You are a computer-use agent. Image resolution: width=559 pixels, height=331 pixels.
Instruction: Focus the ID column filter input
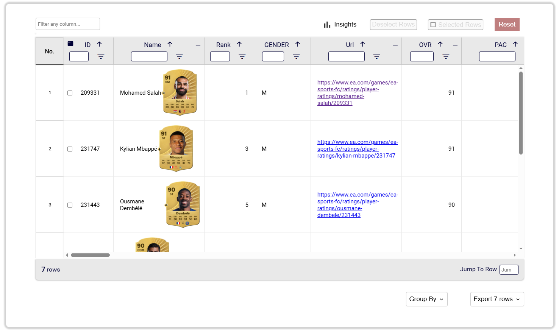[79, 56]
